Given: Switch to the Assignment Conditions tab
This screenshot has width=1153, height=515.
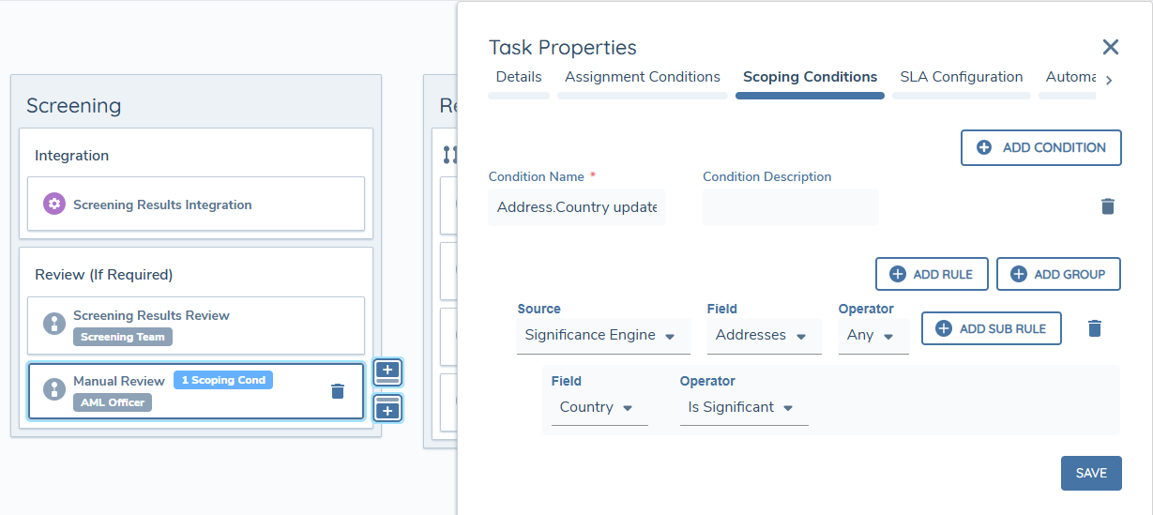Looking at the screenshot, I should coord(642,77).
